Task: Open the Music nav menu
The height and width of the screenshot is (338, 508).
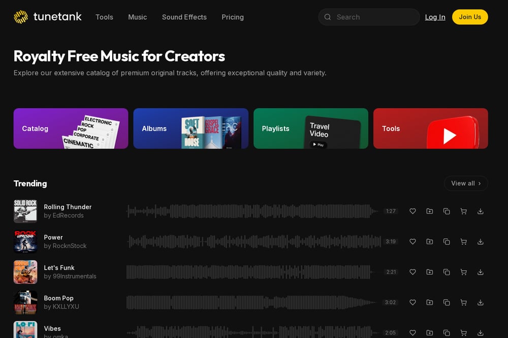Action: [x=137, y=17]
